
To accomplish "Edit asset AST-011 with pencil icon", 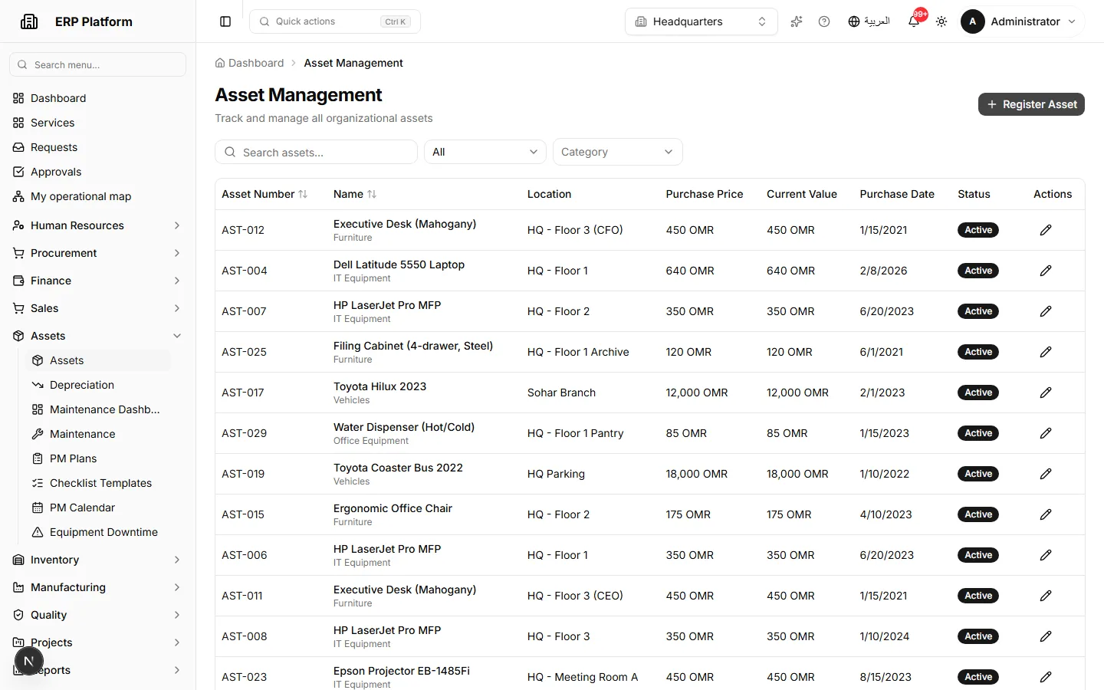I will click(1046, 596).
